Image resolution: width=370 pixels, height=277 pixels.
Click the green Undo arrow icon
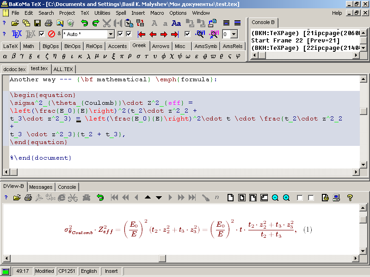pyautogui.click(x=84, y=23)
